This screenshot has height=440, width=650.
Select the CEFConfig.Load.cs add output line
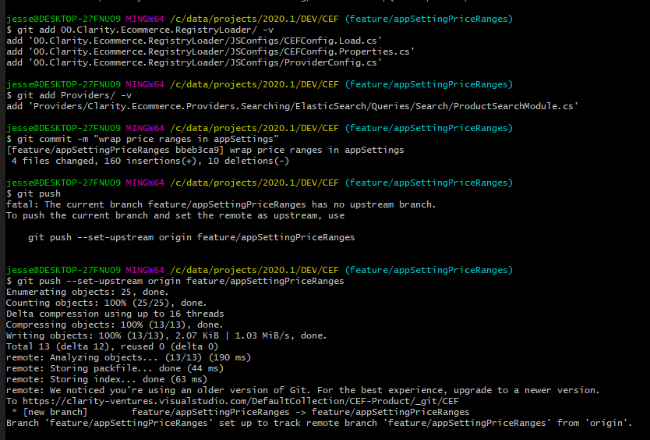(x=194, y=41)
